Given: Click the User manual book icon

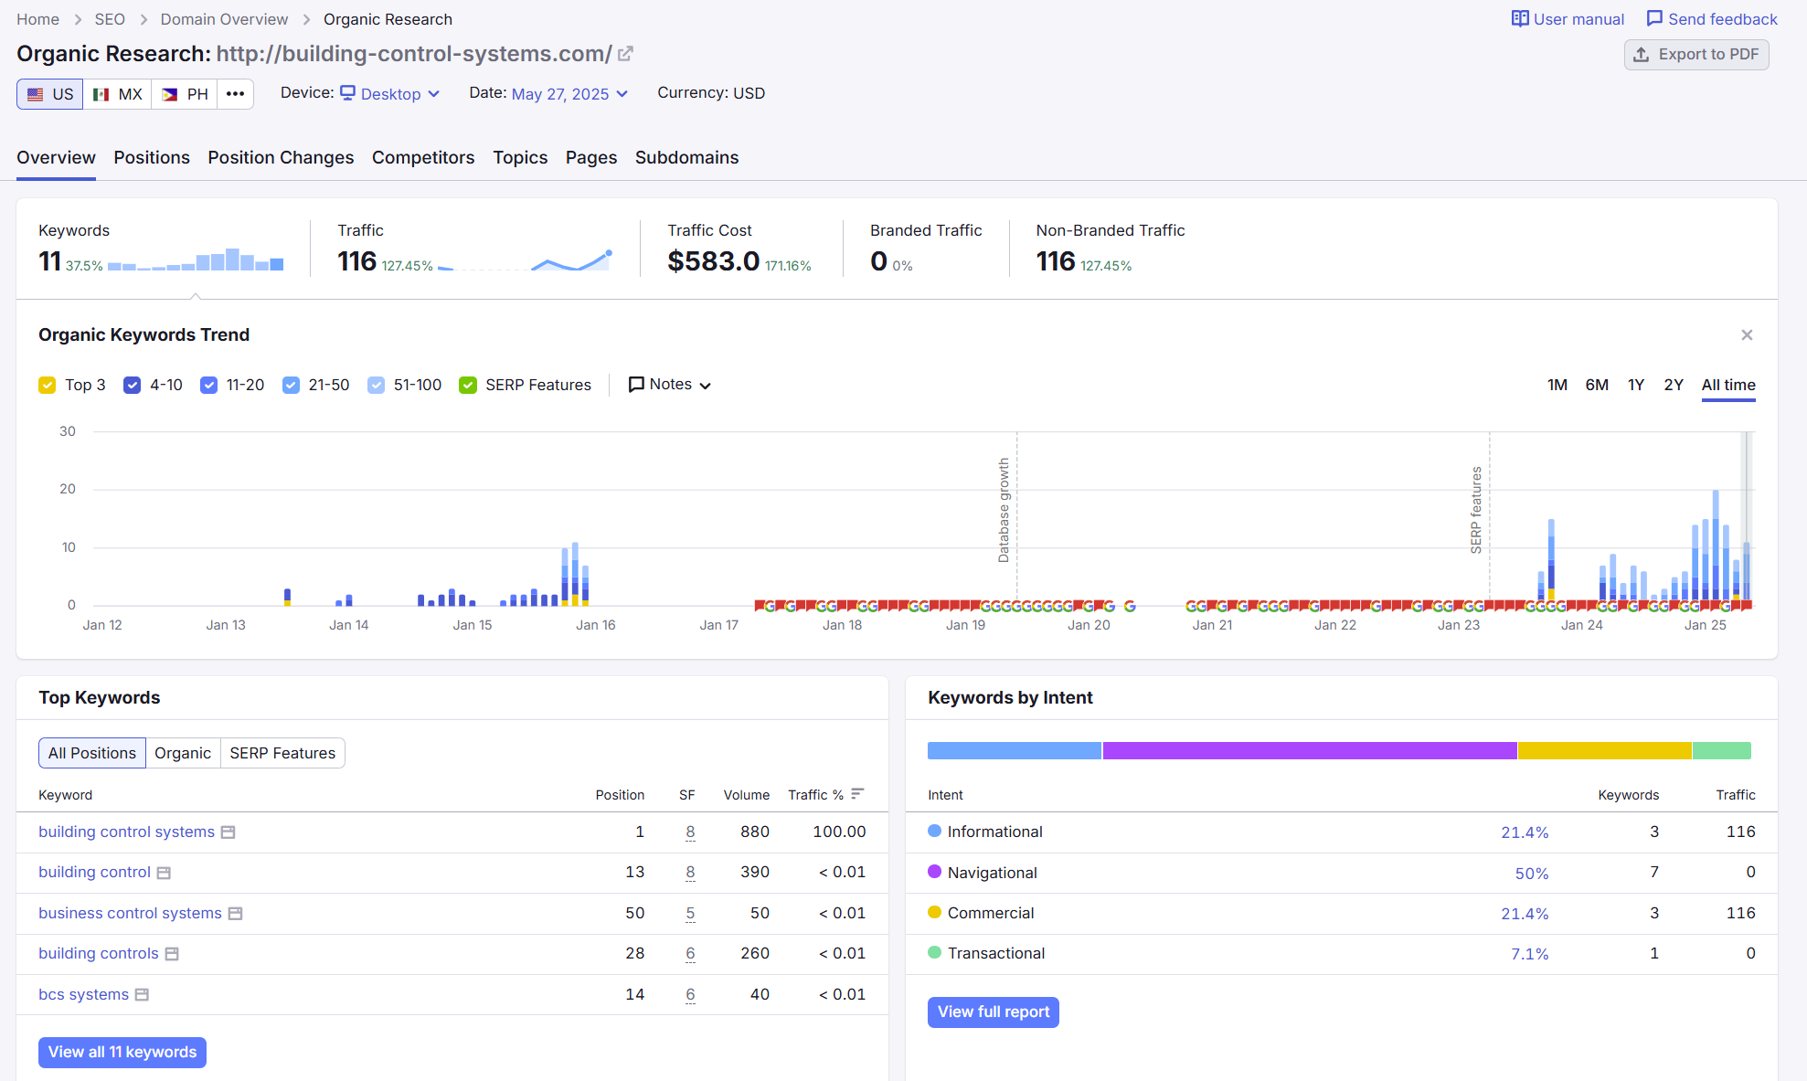Looking at the screenshot, I should pos(1520,19).
